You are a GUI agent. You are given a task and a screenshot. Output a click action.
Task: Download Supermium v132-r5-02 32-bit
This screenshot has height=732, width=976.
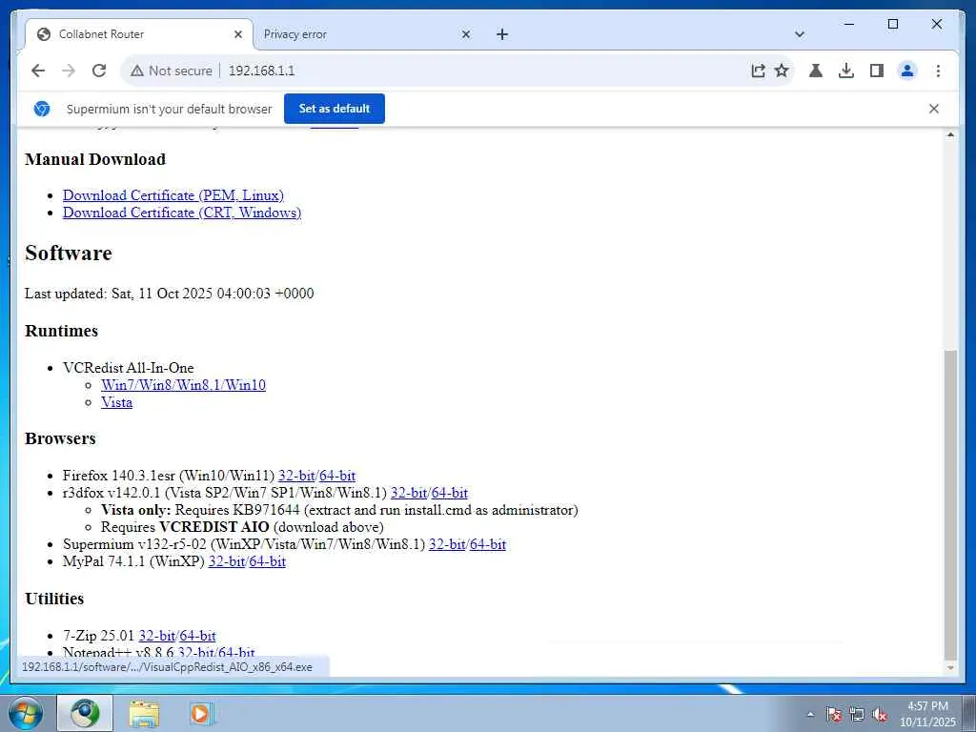447,544
